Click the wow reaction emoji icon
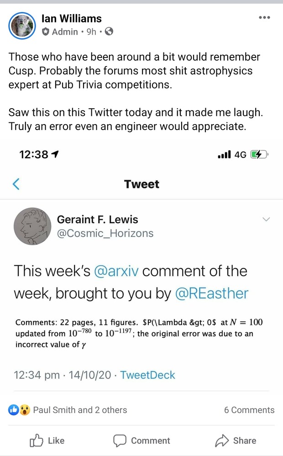Image resolution: width=283 pixels, height=456 pixels. [x=25, y=410]
